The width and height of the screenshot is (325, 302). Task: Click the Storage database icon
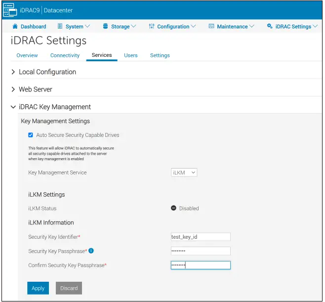105,26
